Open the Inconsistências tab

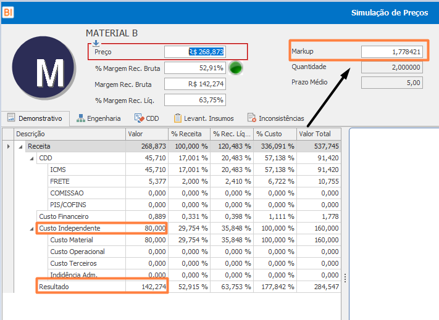point(275,118)
